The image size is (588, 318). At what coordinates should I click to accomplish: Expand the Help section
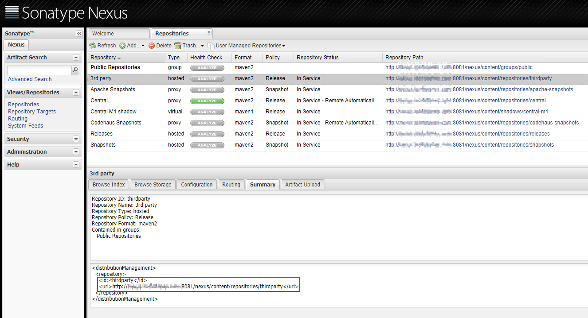click(x=76, y=165)
